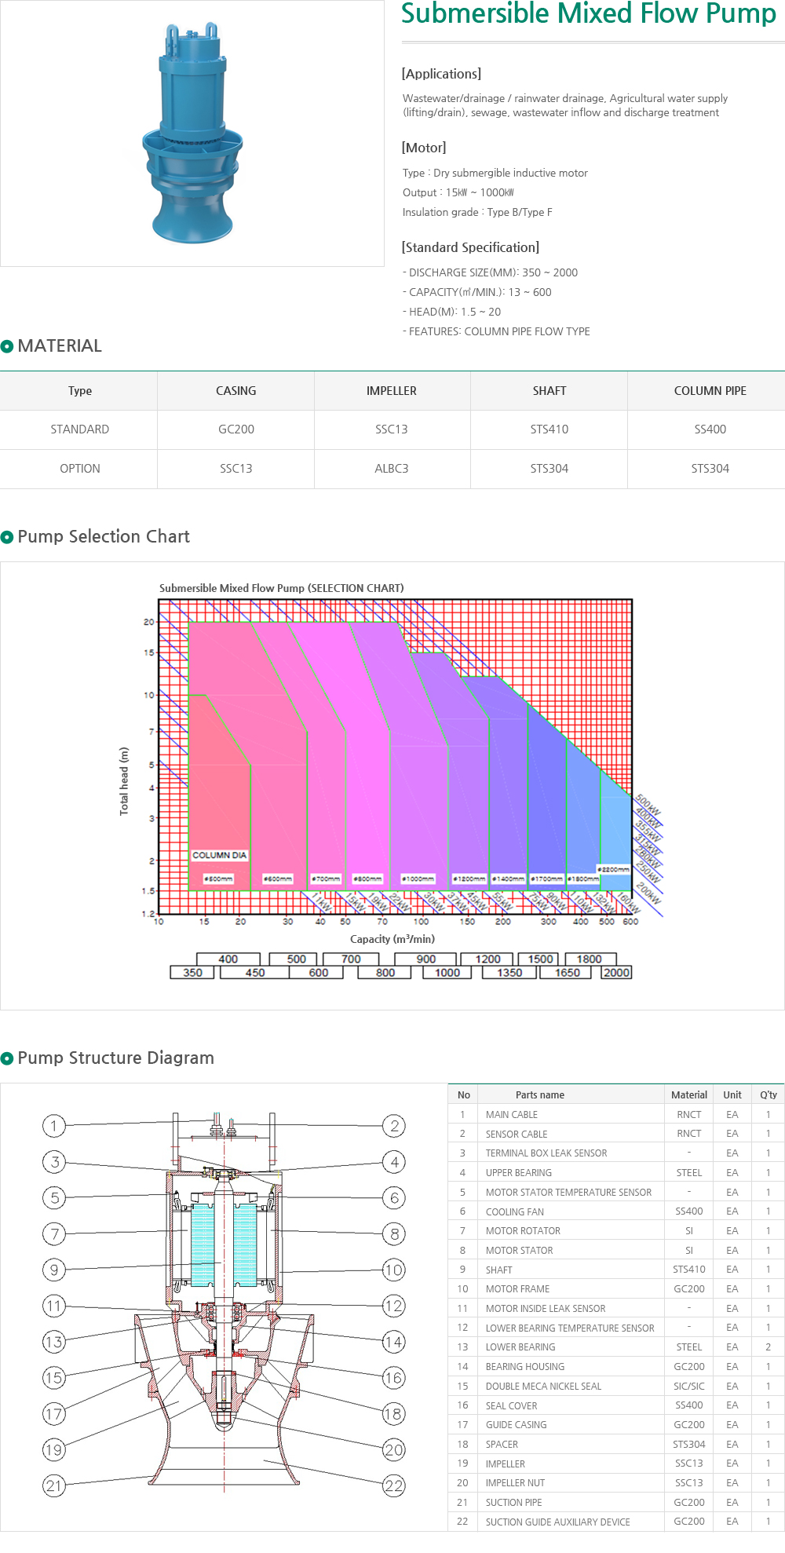Click the Submersible Mixed Flow Pump title

pos(588,14)
